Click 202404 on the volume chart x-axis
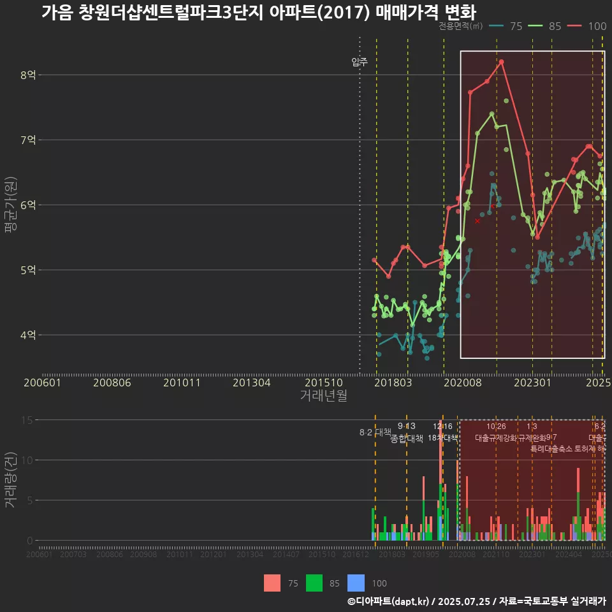Screen dimensions: 612x612 [568, 554]
